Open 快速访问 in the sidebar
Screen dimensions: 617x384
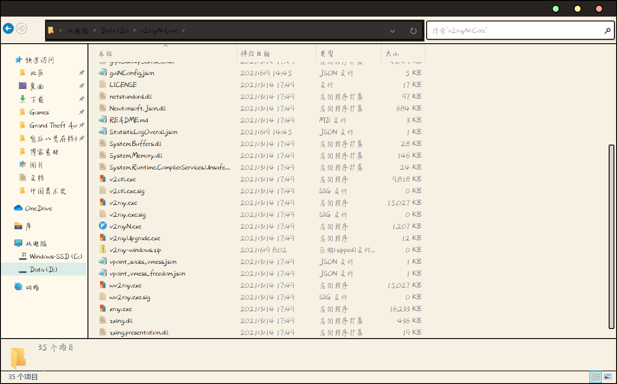pyautogui.click(x=39, y=60)
